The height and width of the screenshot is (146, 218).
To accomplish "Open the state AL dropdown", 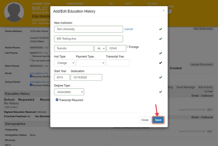I will tap(100, 48).
